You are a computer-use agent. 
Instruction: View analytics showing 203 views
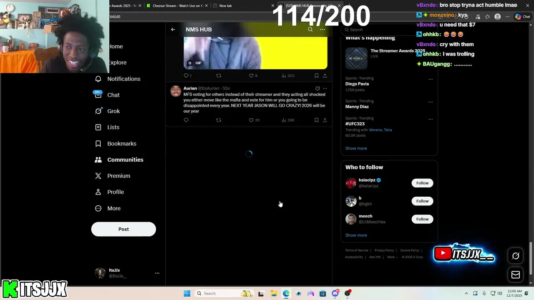(288, 75)
